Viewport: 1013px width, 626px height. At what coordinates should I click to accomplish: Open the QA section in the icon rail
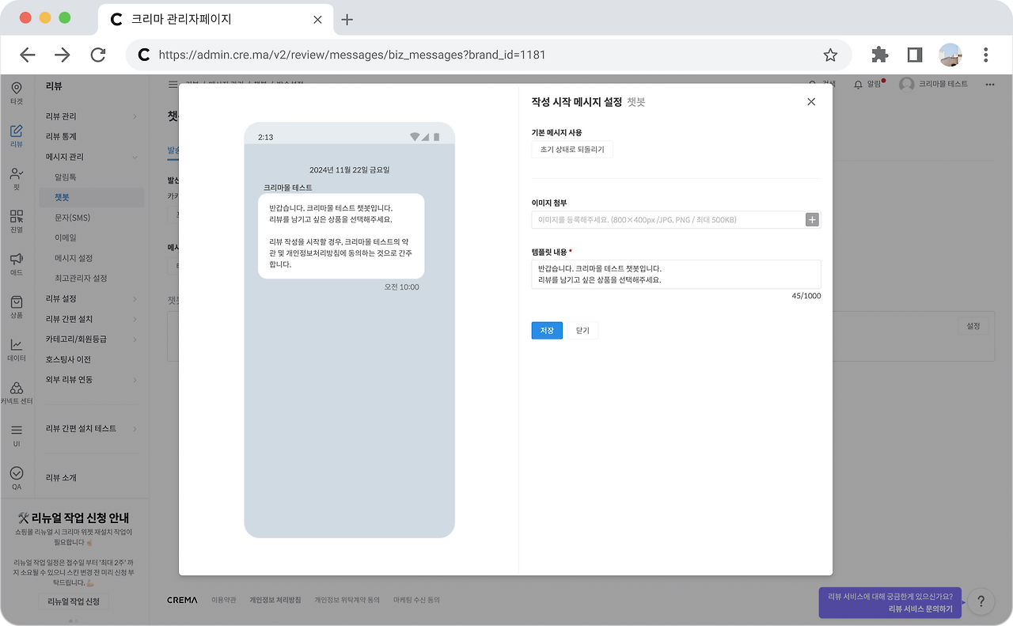(17, 479)
